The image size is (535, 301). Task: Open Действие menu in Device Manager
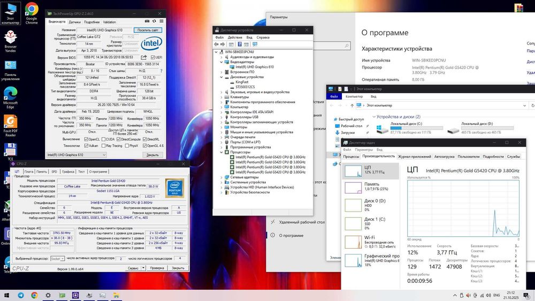pos(235,37)
